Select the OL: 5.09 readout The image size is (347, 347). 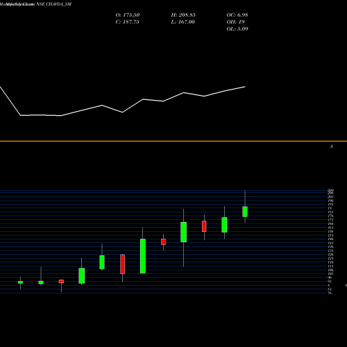point(237,29)
